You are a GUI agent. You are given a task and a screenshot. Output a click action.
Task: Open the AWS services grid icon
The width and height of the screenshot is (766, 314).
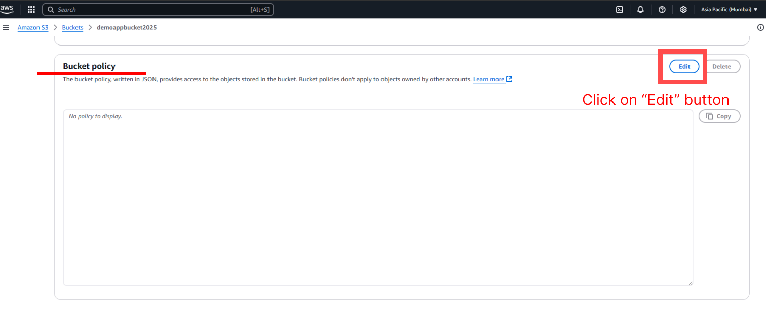(31, 9)
